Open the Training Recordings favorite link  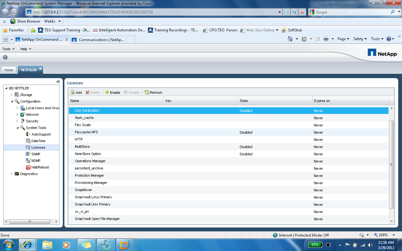(173, 30)
